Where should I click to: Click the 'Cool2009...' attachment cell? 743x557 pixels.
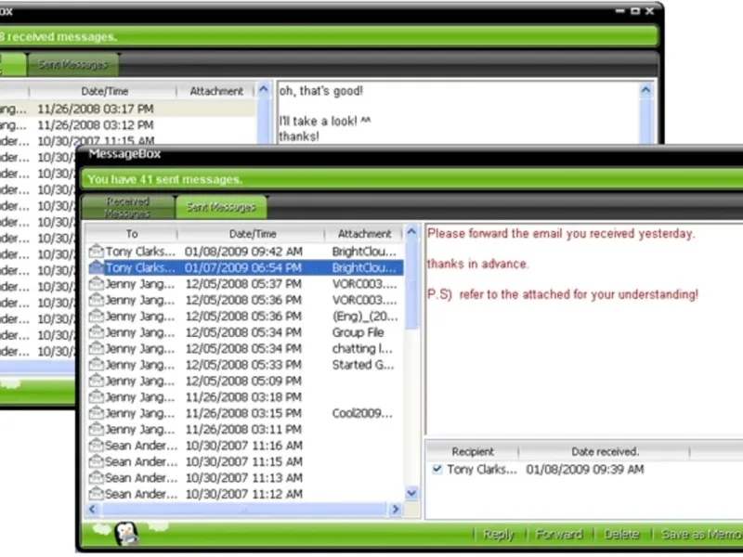point(362,413)
